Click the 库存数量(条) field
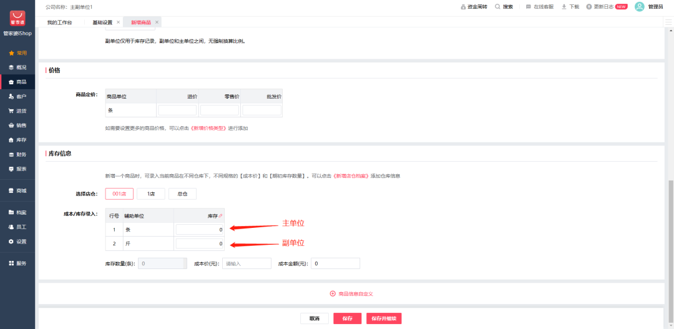Image resolution: width=674 pixels, height=329 pixels. click(x=162, y=263)
